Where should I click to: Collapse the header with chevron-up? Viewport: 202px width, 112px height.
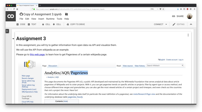pos(191,24)
